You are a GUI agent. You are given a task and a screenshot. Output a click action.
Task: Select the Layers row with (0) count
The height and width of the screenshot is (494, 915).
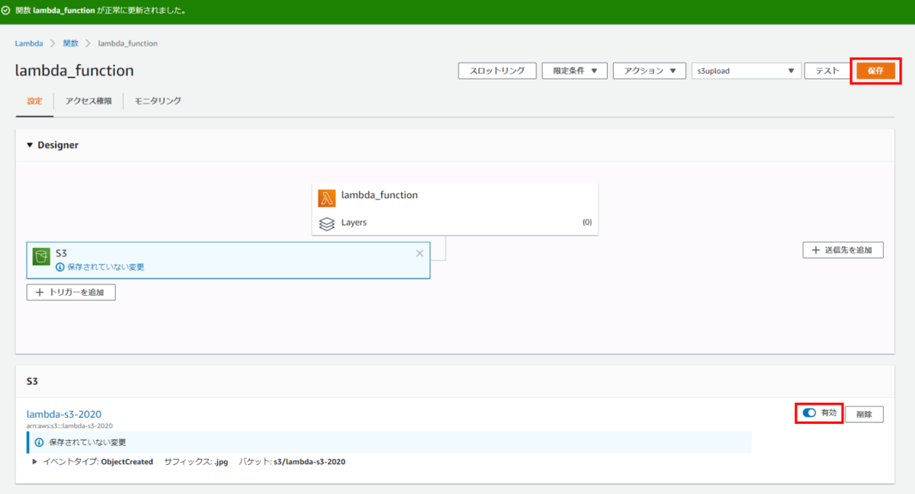point(455,223)
